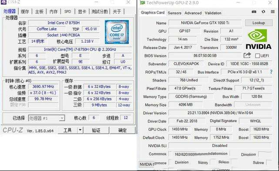Open the 主板 tab in CPU-Z

[39, 12]
